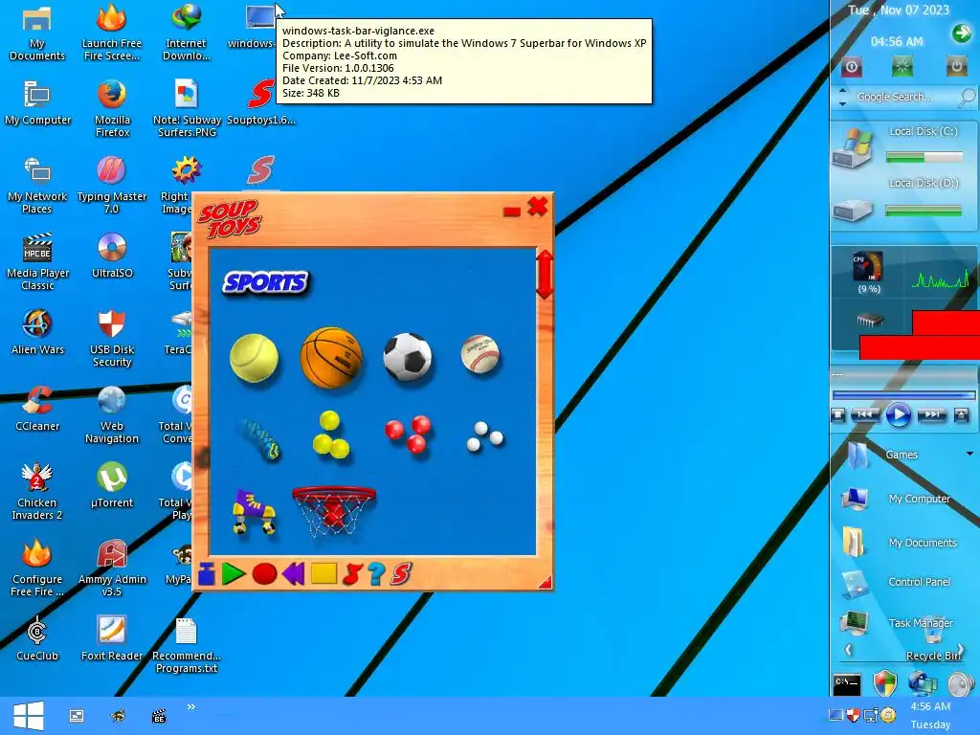Image resolution: width=980 pixels, height=735 pixels.
Task: Open USB Disk Security shortcut
Action: 112,338
